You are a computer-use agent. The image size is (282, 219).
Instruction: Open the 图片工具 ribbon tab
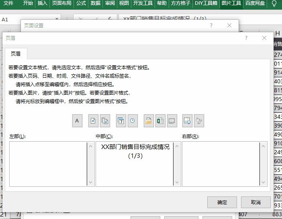231,3
